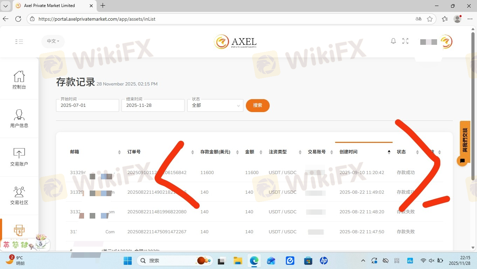477x269 pixels.
Task: Click 存款成功 status in the 11600 row
Action: pos(406,173)
